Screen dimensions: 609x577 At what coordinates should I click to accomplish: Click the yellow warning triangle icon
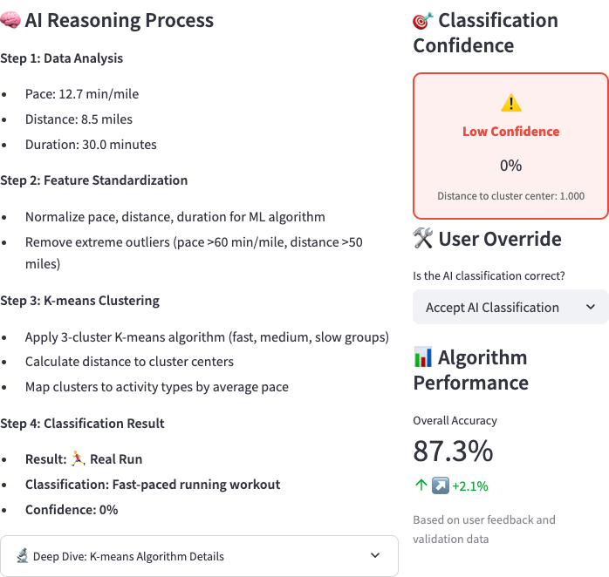tap(510, 103)
